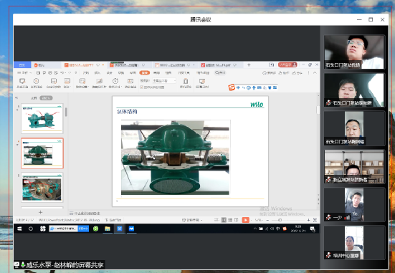Open a new document tab with plus button
Screen dimensions: 395x273
[x=249, y=65]
